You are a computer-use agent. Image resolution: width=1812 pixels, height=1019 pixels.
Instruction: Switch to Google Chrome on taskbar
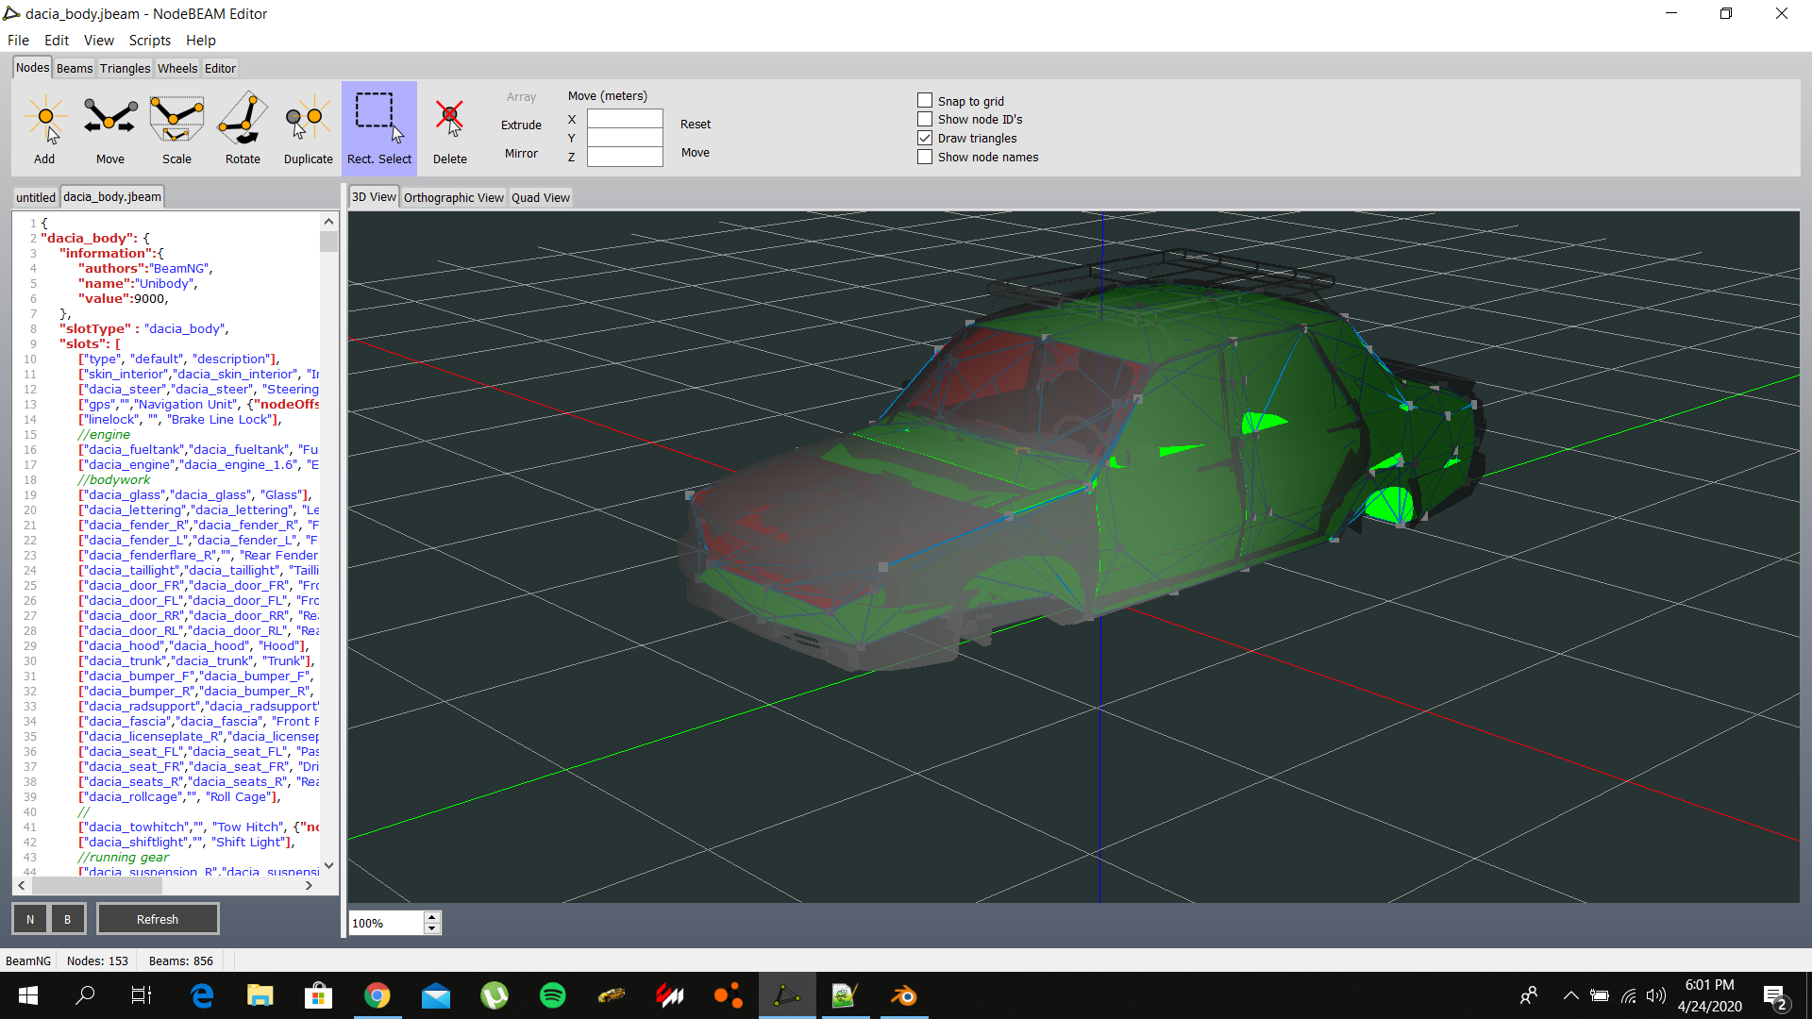(377, 995)
